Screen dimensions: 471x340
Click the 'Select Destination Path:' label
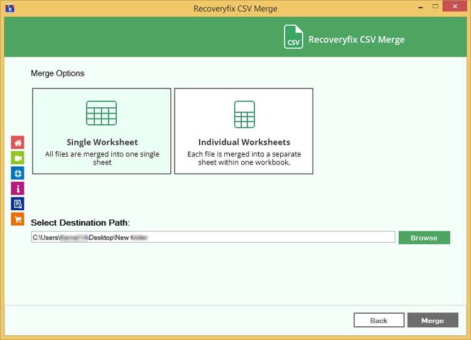(x=80, y=223)
